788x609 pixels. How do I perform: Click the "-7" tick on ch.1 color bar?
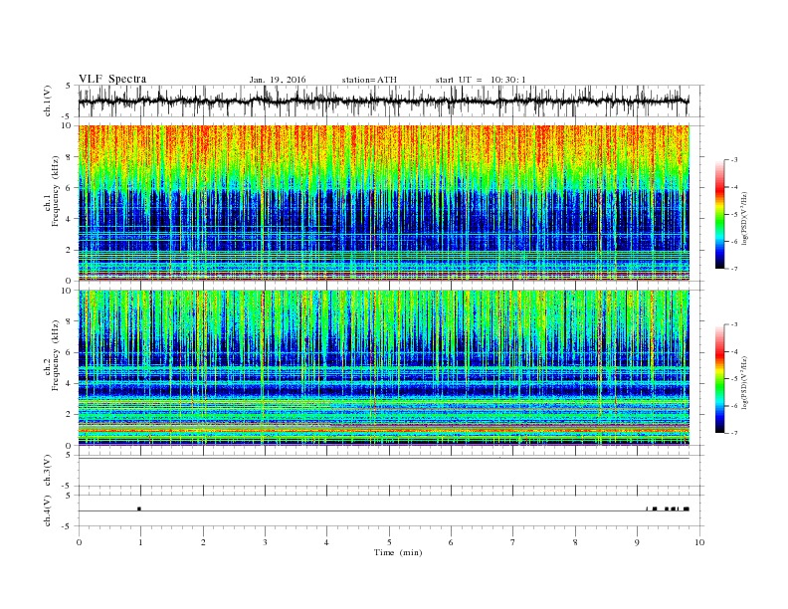[734, 269]
